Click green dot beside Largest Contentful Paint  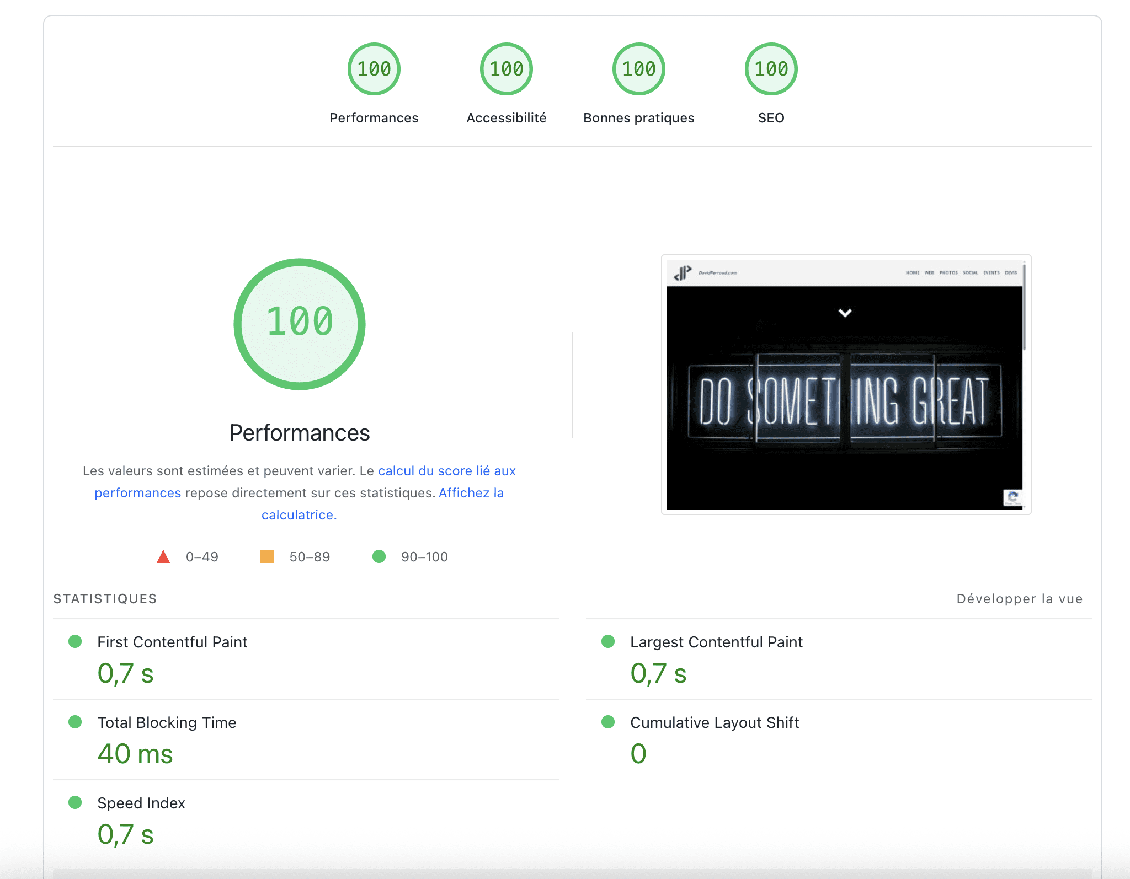(x=608, y=641)
